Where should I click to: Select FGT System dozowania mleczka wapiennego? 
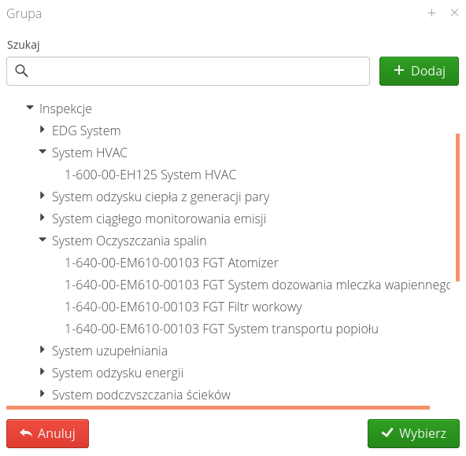(257, 285)
